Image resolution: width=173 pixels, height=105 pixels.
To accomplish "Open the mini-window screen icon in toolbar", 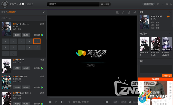I will (x=134, y=12).
